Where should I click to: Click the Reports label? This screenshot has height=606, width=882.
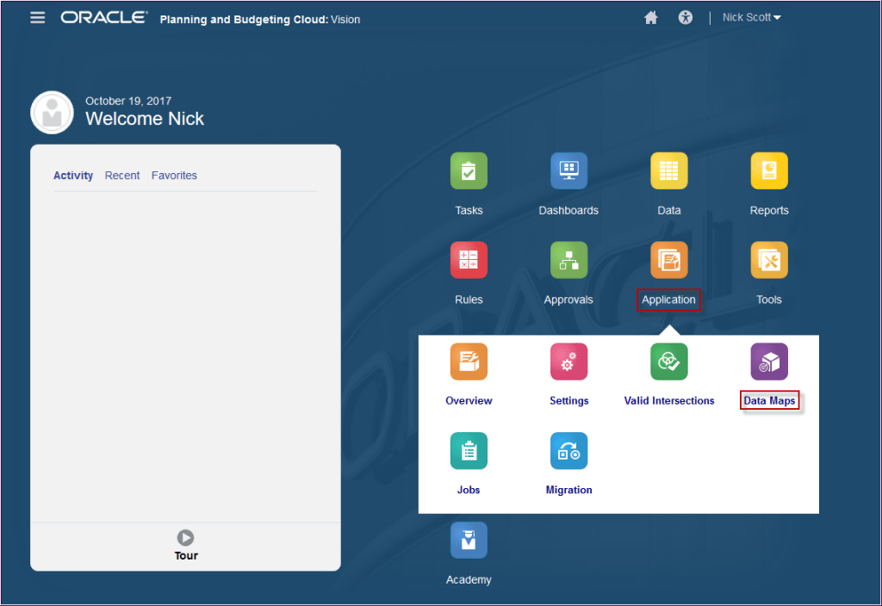[769, 210]
